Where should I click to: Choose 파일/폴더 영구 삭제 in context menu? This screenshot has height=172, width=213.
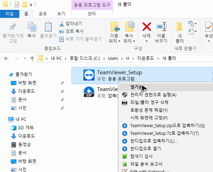tap(166, 102)
